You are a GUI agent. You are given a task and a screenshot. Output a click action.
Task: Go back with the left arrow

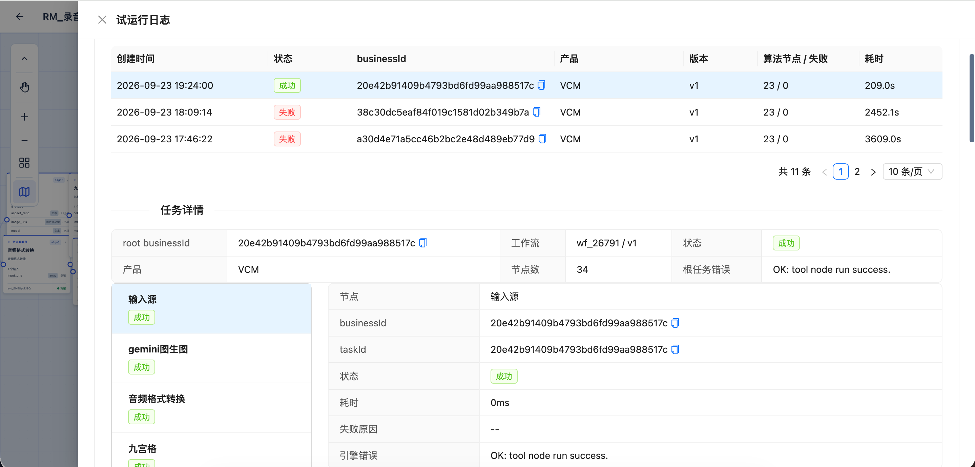click(20, 17)
